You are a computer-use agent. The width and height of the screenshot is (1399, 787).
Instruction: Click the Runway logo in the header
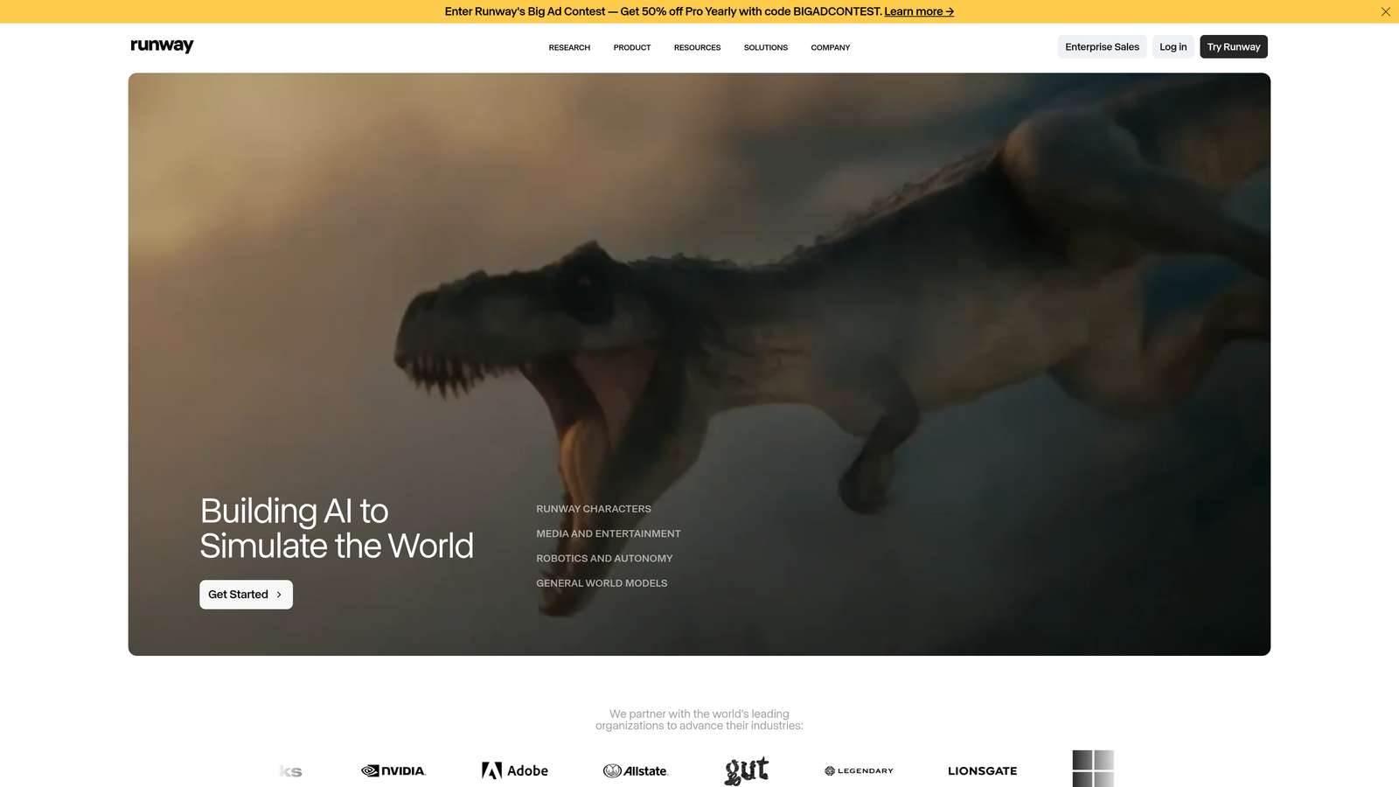pos(162,45)
